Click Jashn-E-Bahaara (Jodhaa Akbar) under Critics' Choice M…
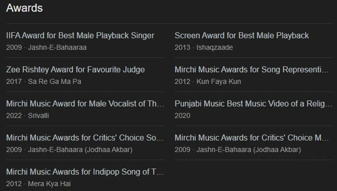Viewport: 337px width, 191px height. point(249,150)
